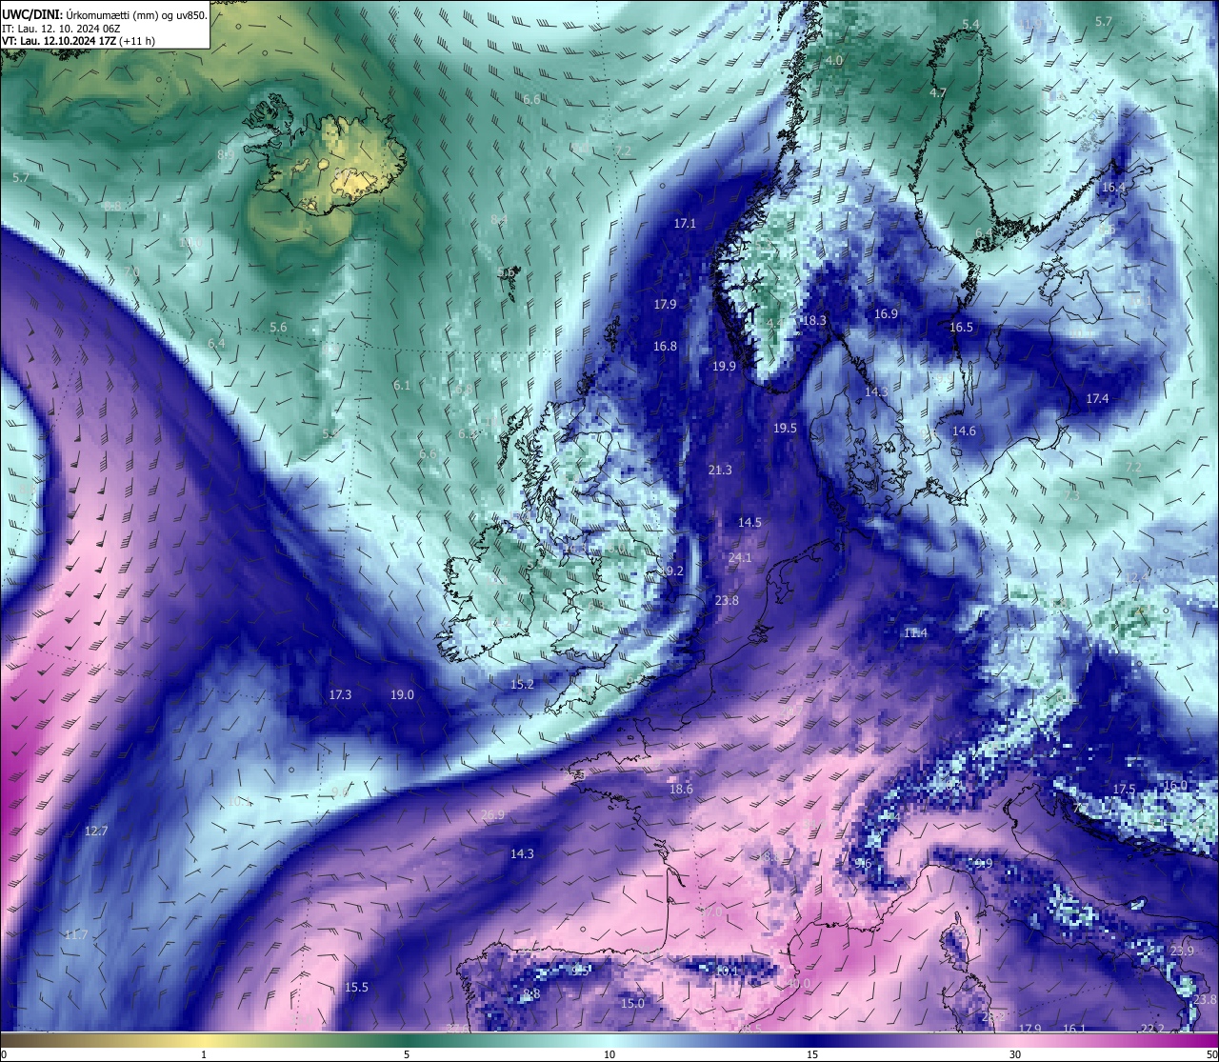Click the 5.4 map value
The image size is (1219, 1062).
click(970, 24)
